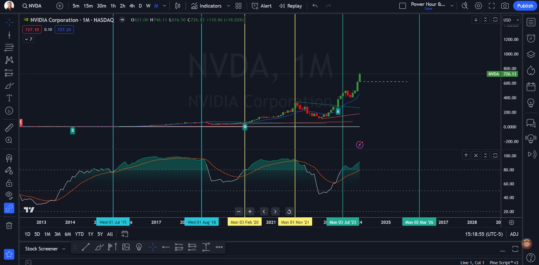The image size is (539, 265).
Task: Open the economic calendar panel
Action: [x=531, y=87]
